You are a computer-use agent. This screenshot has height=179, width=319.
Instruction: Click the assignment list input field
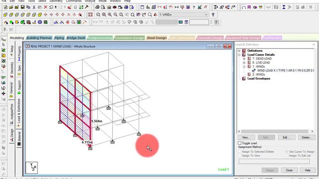coord(274,161)
